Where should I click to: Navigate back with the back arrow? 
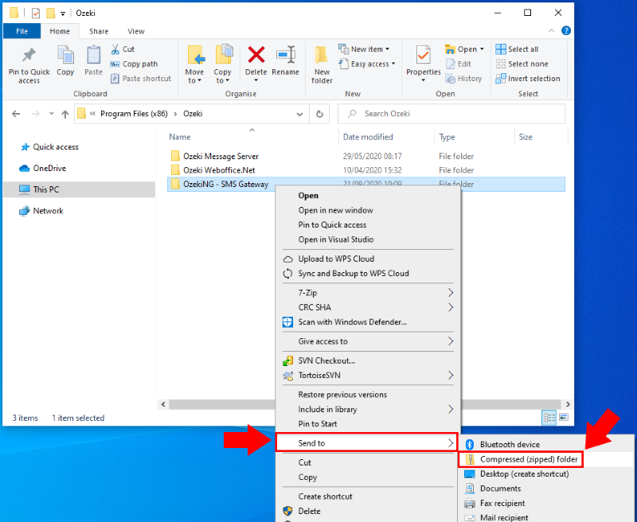(x=16, y=114)
